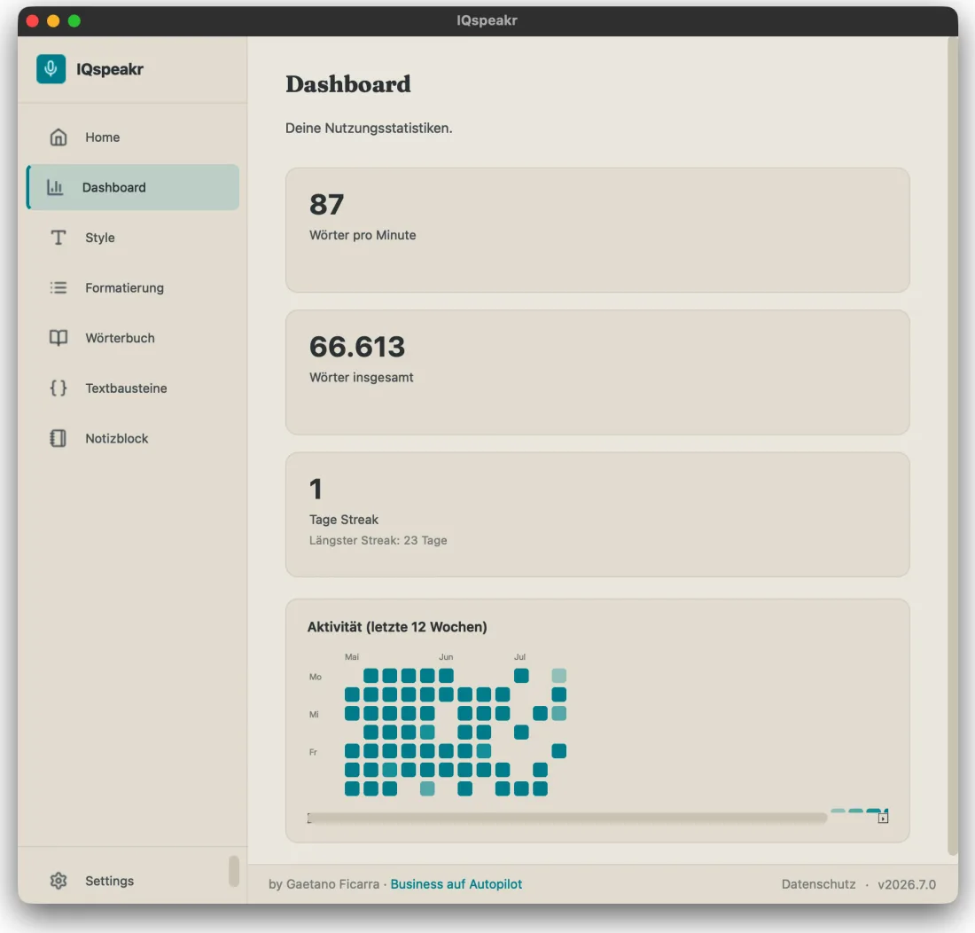
Task: Click the 'Mo' weekday label
Action: click(316, 677)
